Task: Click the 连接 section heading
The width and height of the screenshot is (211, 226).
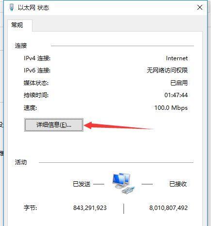Action: [x=21, y=46]
